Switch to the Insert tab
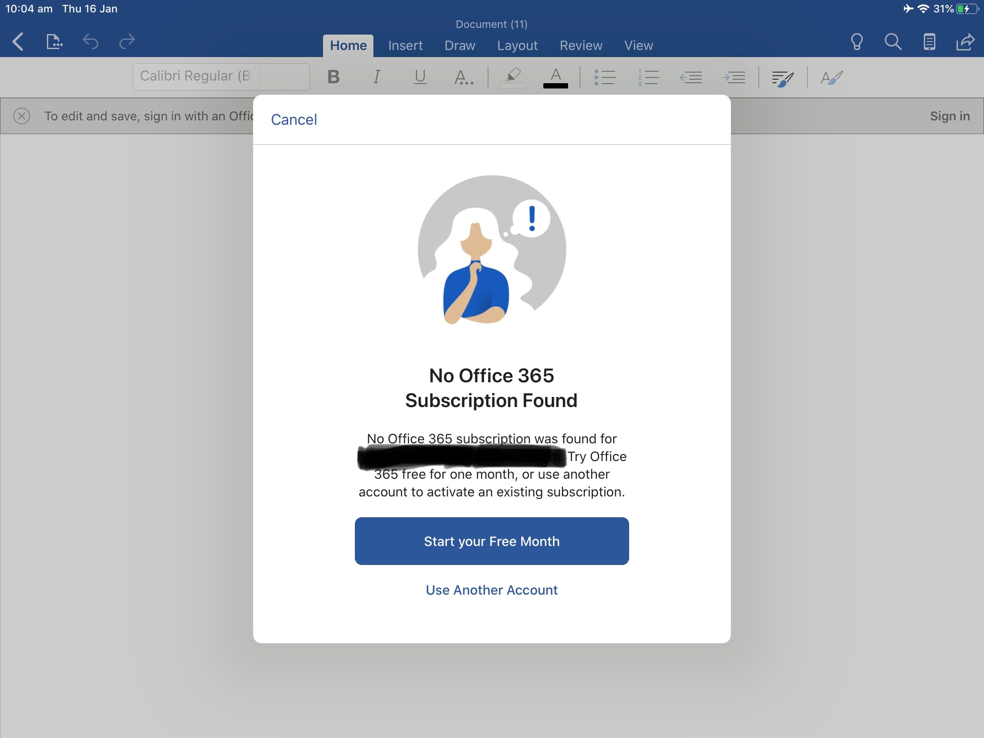This screenshot has width=984, height=738. (x=405, y=46)
